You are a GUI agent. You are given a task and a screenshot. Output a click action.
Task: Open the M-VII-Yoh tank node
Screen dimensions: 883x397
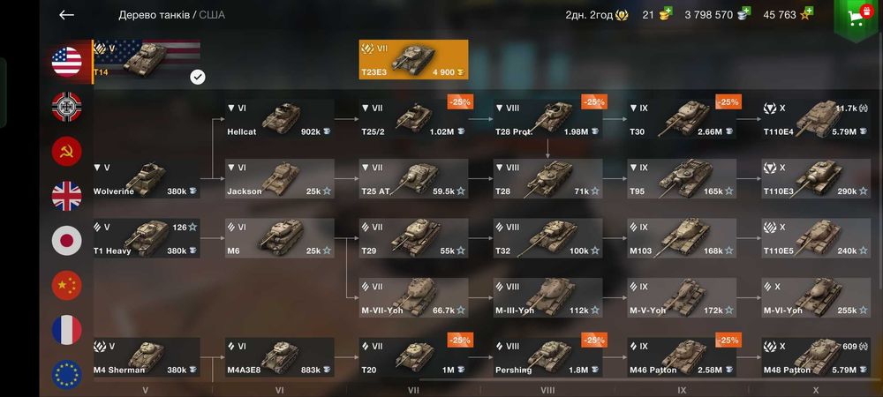(x=413, y=298)
